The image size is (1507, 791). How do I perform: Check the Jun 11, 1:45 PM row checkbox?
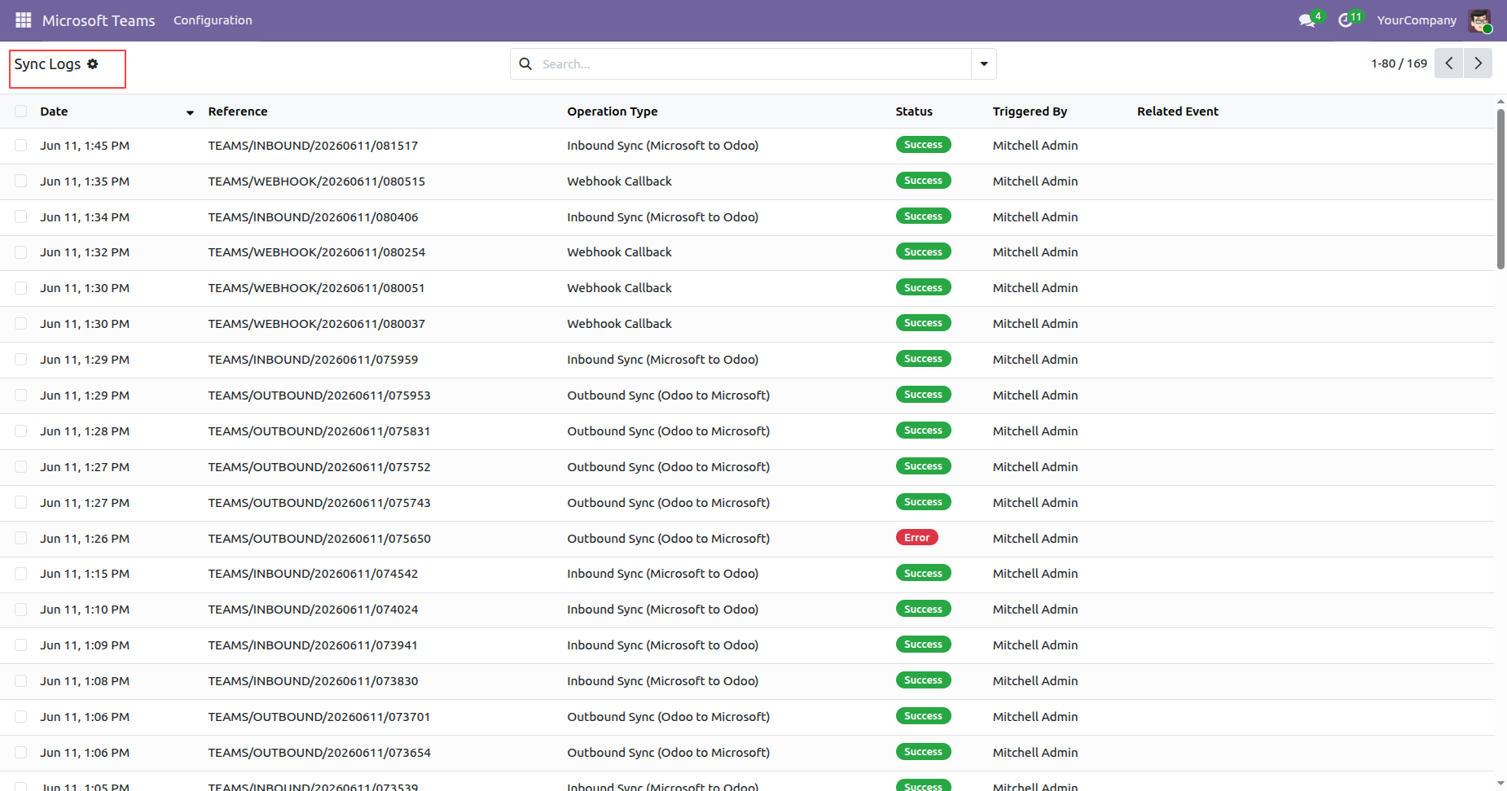coord(21,146)
